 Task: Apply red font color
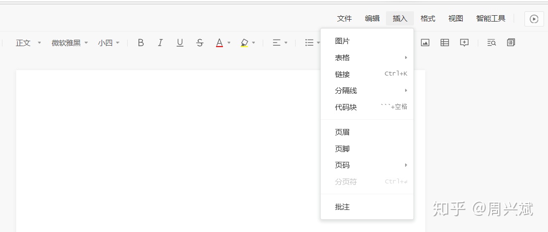click(x=219, y=43)
